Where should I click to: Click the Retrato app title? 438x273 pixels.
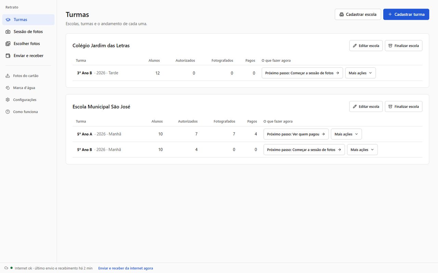[12, 7]
